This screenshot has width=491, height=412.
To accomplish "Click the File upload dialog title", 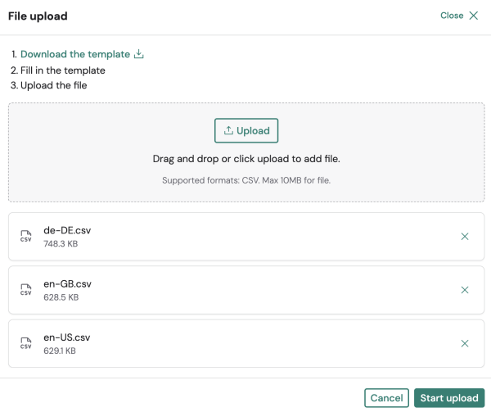I will pos(38,16).
